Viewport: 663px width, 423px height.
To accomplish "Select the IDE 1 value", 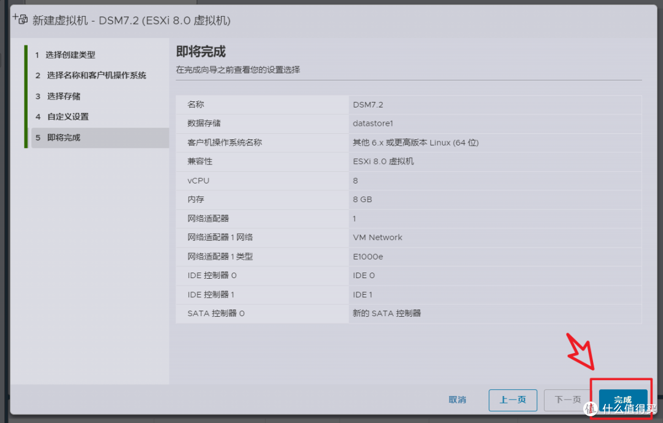I will point(362,295).
